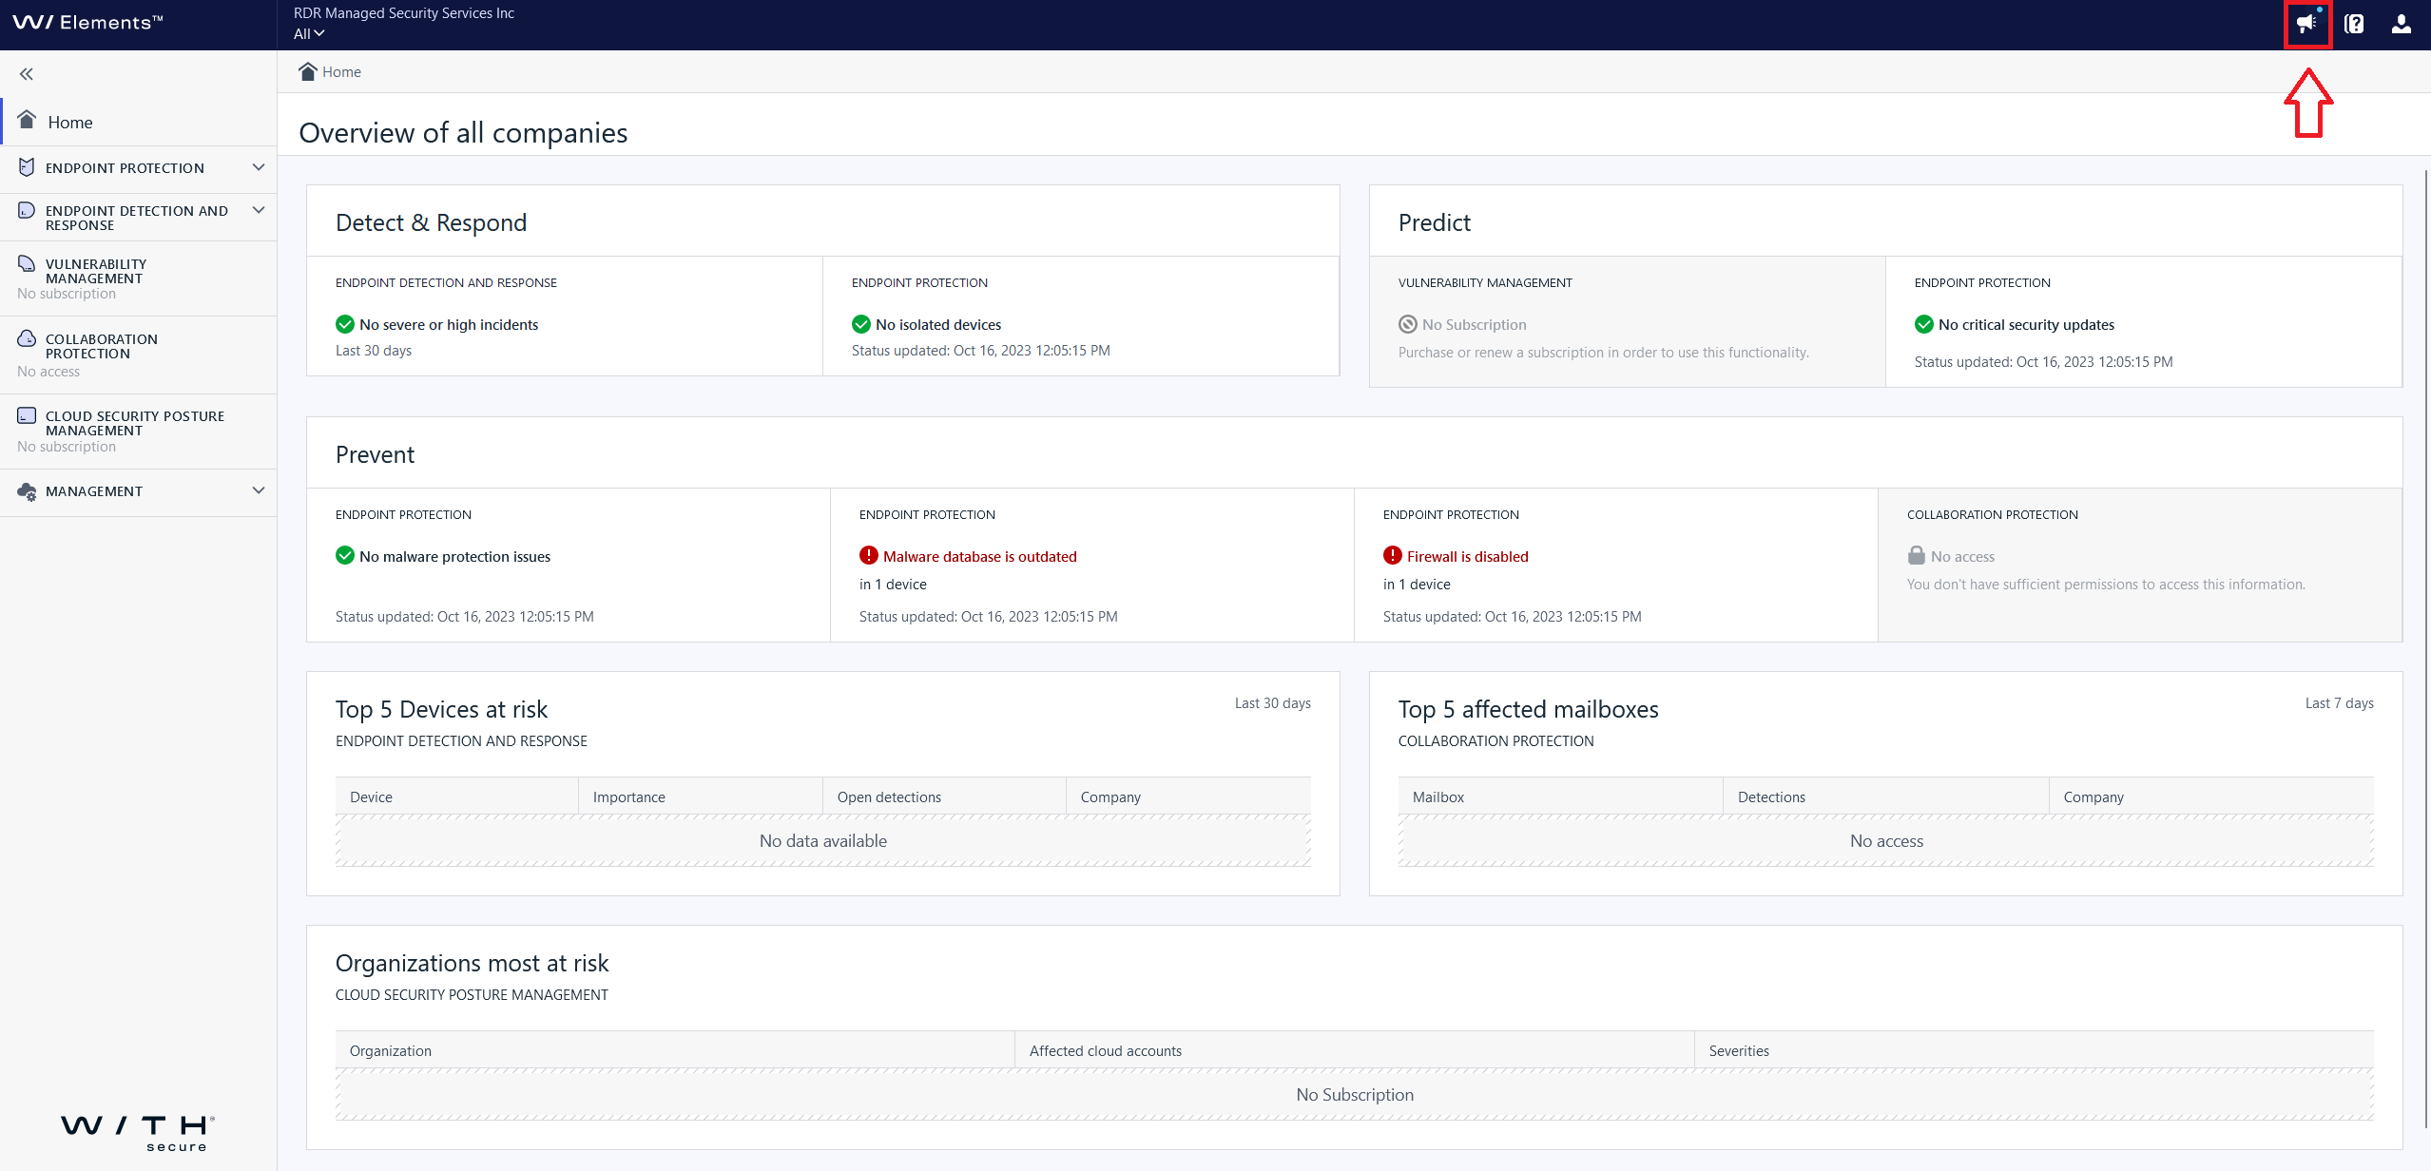Screen dimensions: 2431x1171
Task: Click the Top 5 Devices at risk title
Action: (441, 709)
